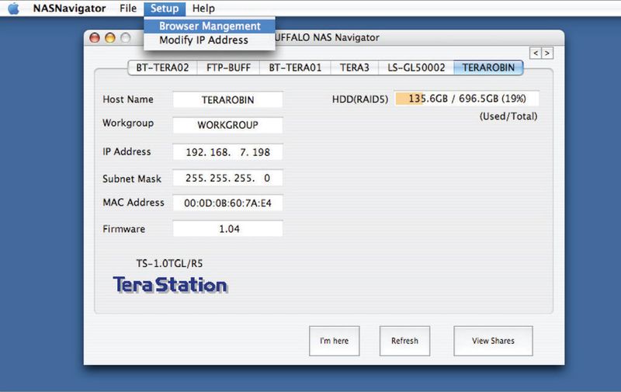Open the Help menu

click(203, 9)
